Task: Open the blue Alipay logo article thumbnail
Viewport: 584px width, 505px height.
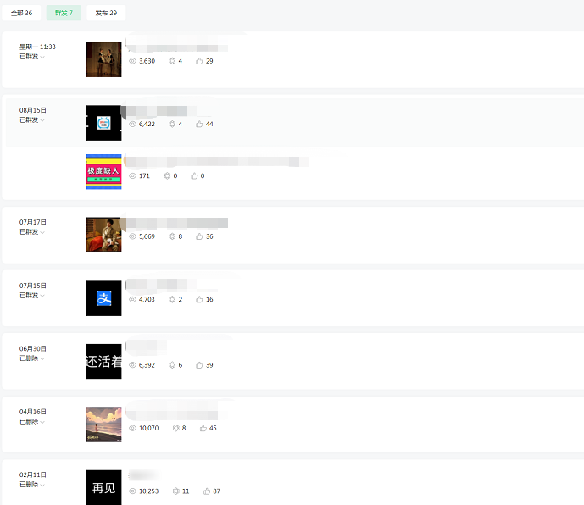Action: [x=104, y=298]
